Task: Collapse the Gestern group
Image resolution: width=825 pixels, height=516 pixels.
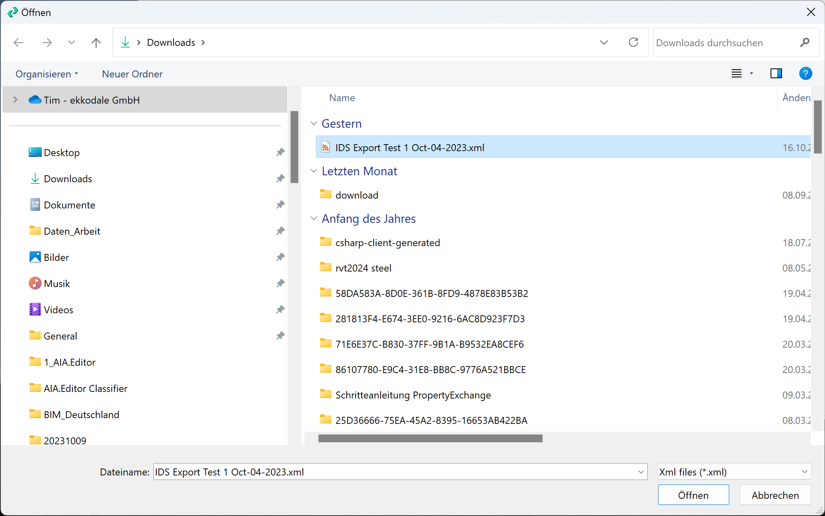Action: tap(314, 124)
